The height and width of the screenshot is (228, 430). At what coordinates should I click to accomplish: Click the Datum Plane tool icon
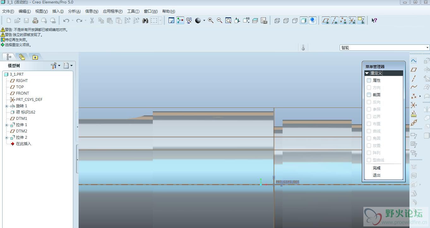[414, 69]
